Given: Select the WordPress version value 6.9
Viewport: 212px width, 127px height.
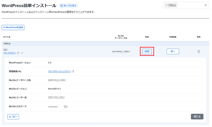Looking at the screenshot, I should click(x=49, y=63).
